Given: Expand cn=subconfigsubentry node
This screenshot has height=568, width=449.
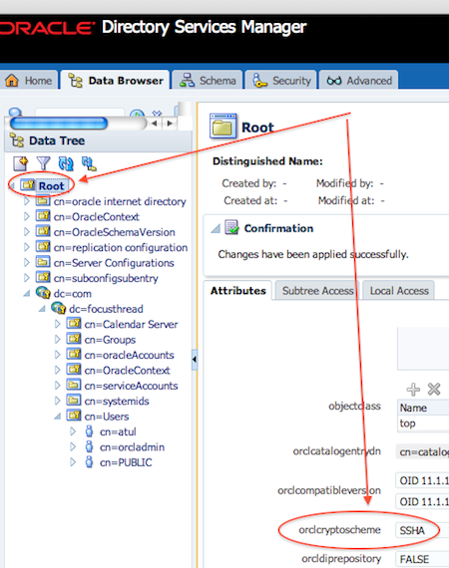Looking at the screenshot, I should [27, 277].
